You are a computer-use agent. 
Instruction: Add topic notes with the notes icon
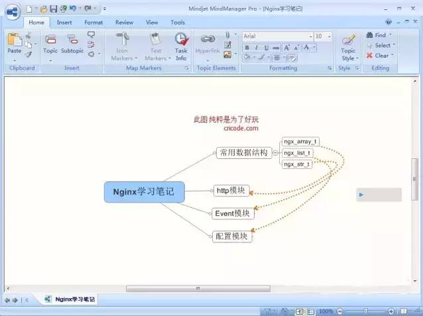227,45
